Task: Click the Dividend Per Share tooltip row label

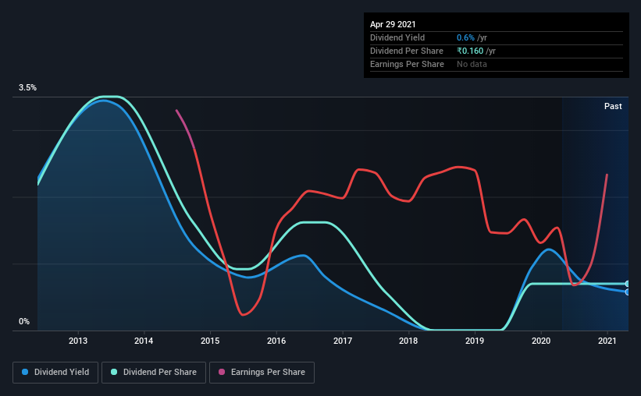Action: coord(407,51)
